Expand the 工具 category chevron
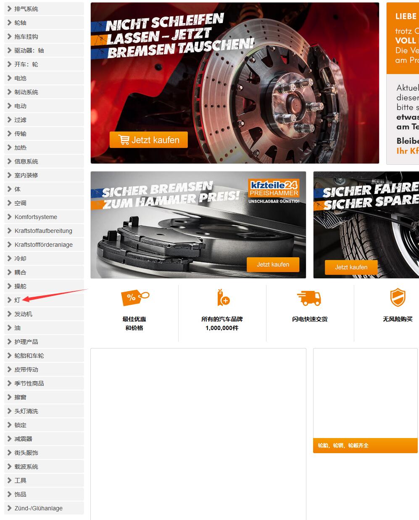 click(9, 480)
